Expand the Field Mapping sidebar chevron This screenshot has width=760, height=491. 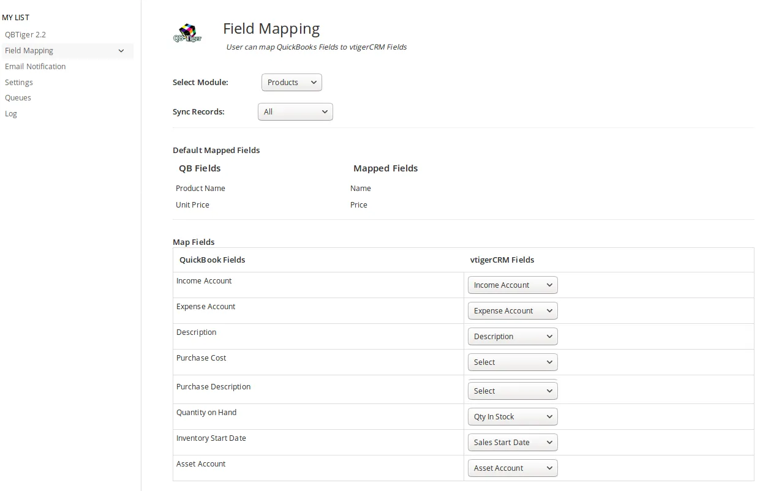(x=121, y=51)
